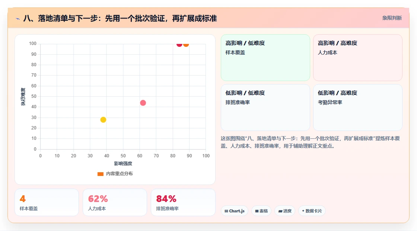The image size is (417, 231).
Task: Open the 62% 人力成本 stat card
Action: pos(115,202)
